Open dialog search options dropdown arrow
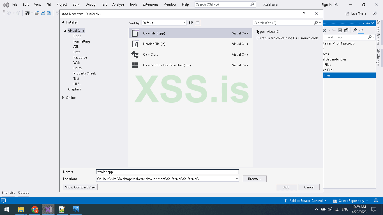 (320, 23)
